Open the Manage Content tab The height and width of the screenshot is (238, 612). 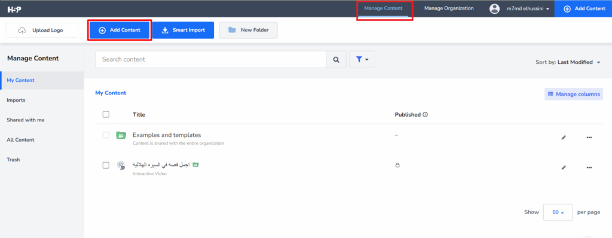pos(383,8)
